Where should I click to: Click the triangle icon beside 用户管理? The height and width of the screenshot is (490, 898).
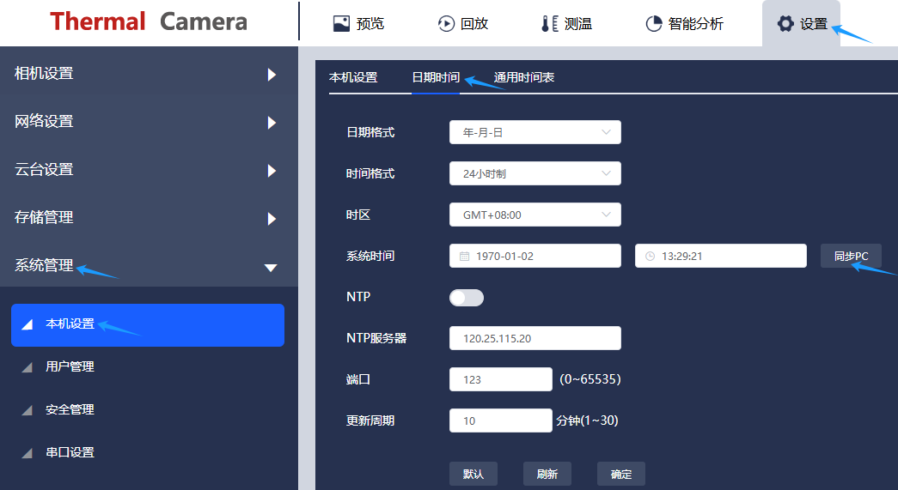pos(27,367)
